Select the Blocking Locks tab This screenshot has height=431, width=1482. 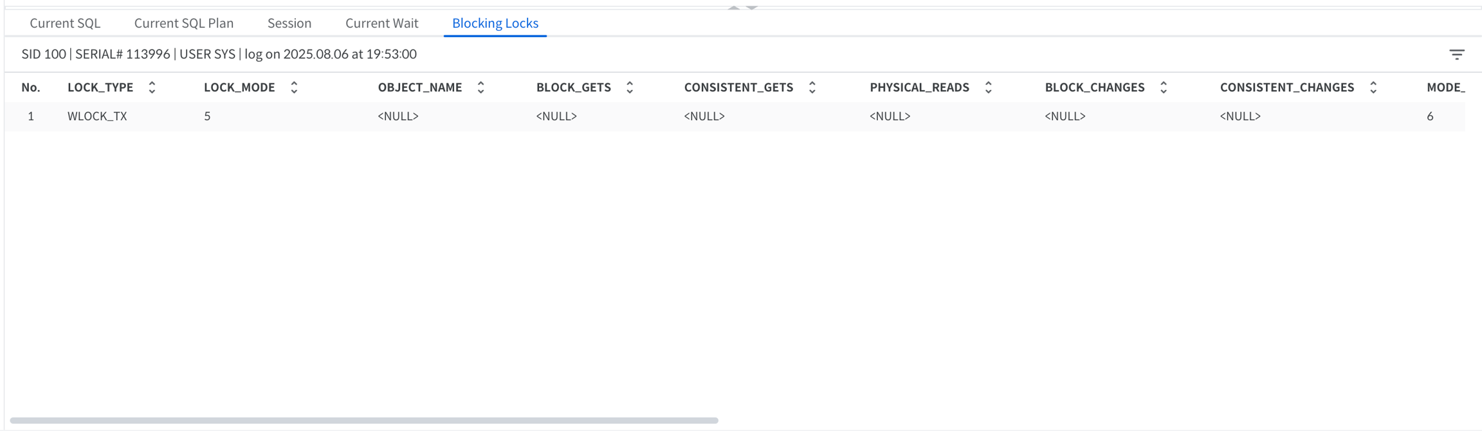tap(495, 23)
